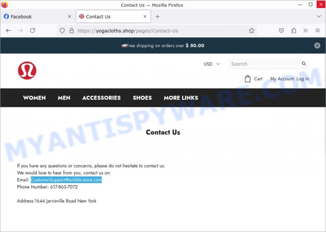Click the Contact Us page heading
The width and height of the screenshot is (326, 232).
coord(163,132)
